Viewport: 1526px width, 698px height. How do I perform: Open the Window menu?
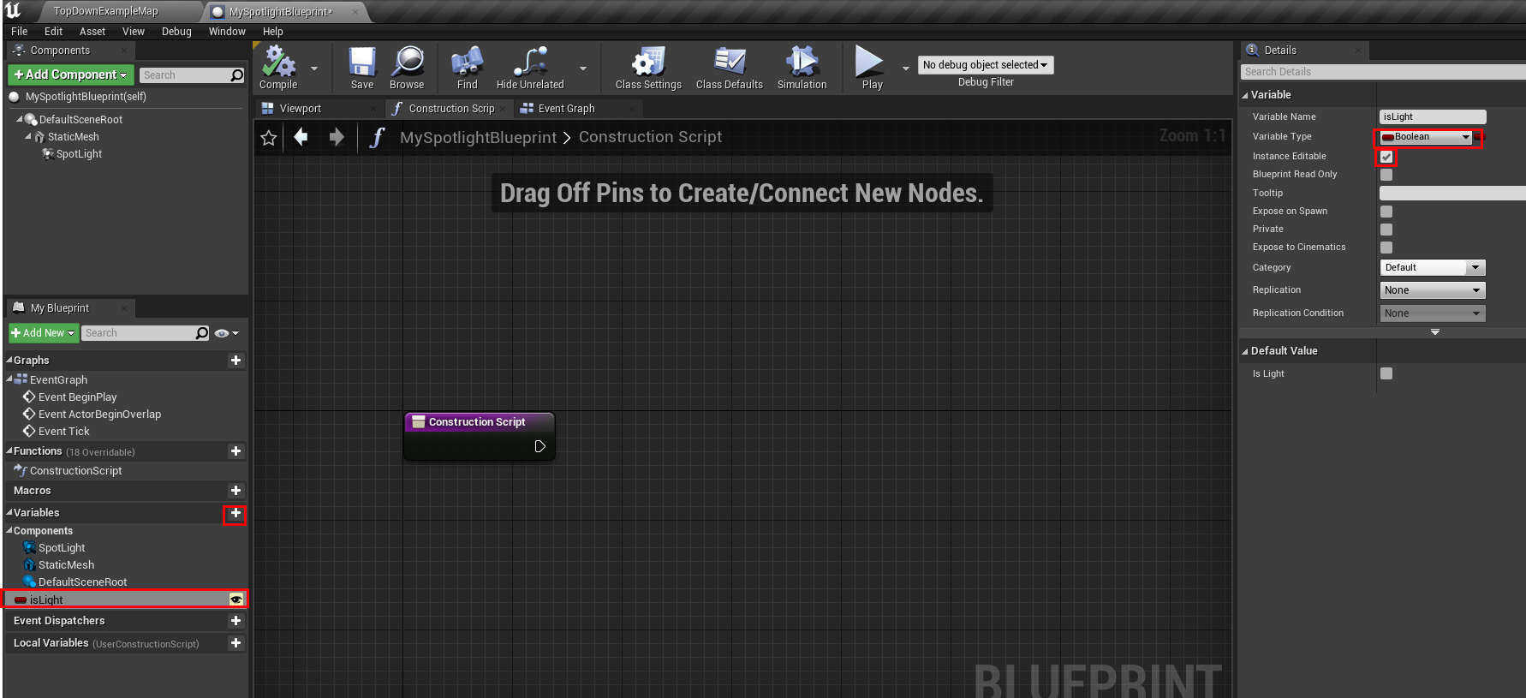pyautogui.click(x=227, y=32)
